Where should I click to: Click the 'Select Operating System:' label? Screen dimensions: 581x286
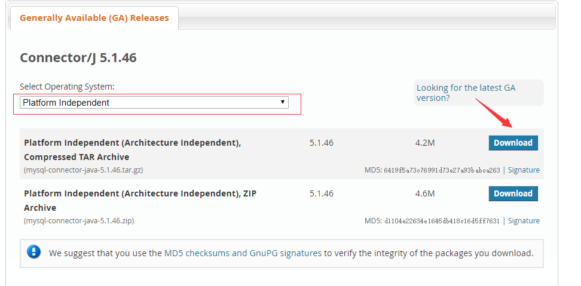tap(67, 87)
